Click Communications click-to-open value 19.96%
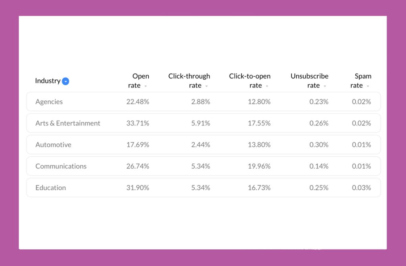The image size is (406, 266). [259, 166]
